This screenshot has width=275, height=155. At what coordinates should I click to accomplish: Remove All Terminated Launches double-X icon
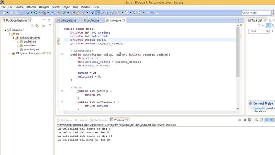point(250,120)
